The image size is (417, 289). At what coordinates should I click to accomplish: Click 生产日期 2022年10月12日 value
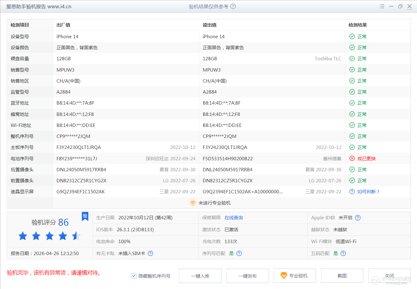click(145, 218)
